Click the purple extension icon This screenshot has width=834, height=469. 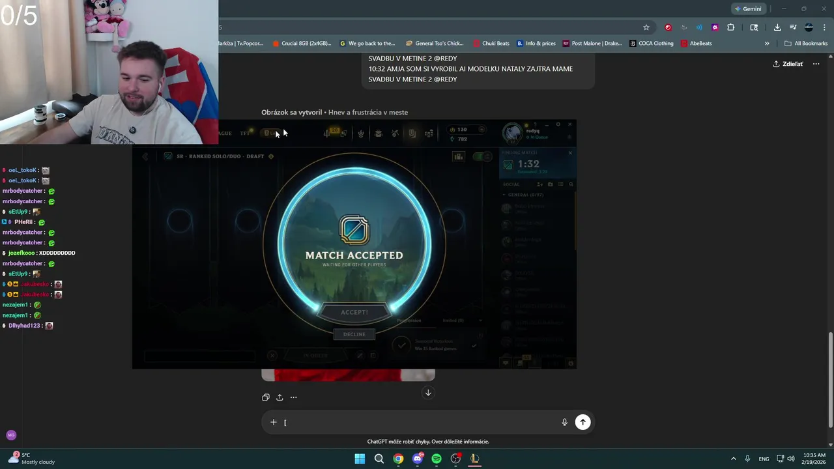(x=715, y=27)
